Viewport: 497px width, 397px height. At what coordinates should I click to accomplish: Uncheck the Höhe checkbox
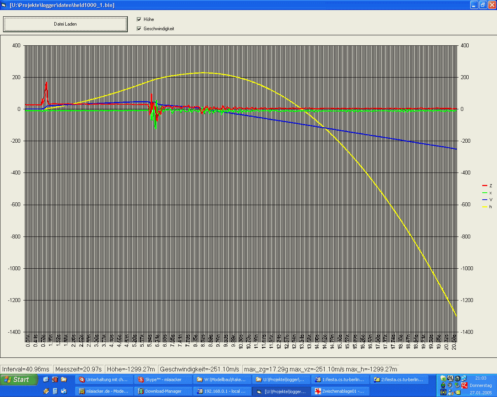tap(139, 19)
